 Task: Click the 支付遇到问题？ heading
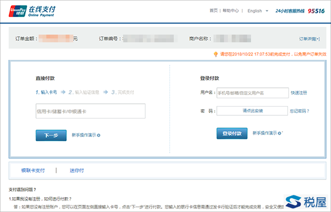(23, 189)
